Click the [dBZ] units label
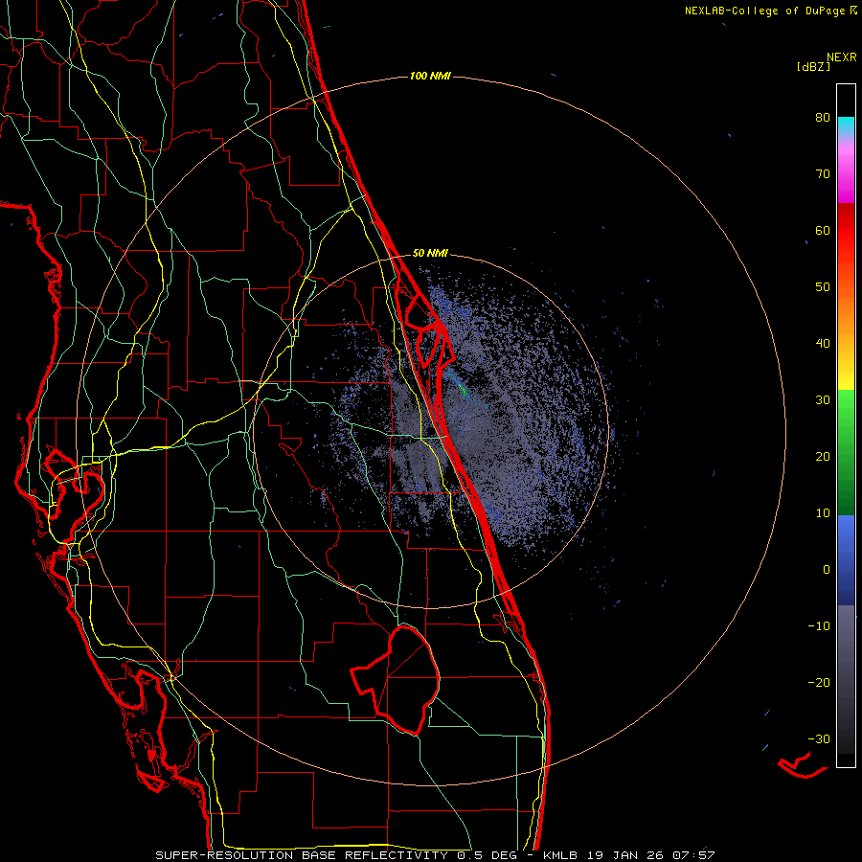The image size is (862, 862). [813, 66]
